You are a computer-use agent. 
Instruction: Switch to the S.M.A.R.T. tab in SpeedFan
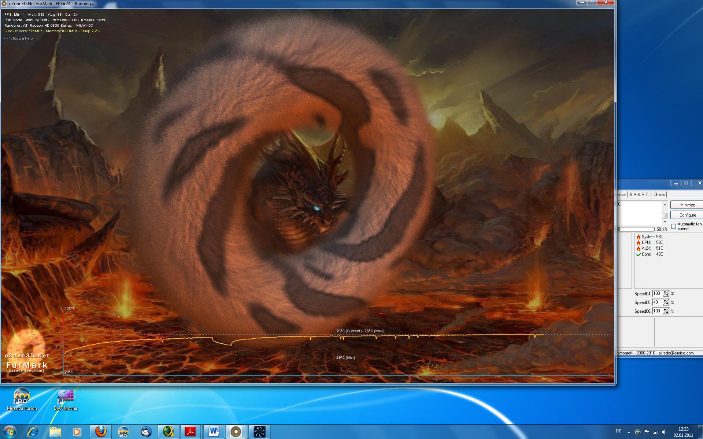point(639,194)
